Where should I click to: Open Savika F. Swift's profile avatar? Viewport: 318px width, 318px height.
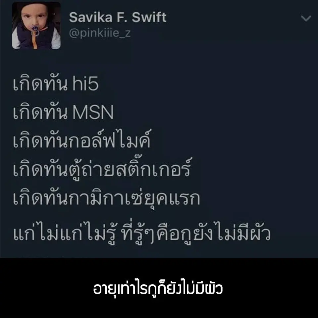coord(36,26)
